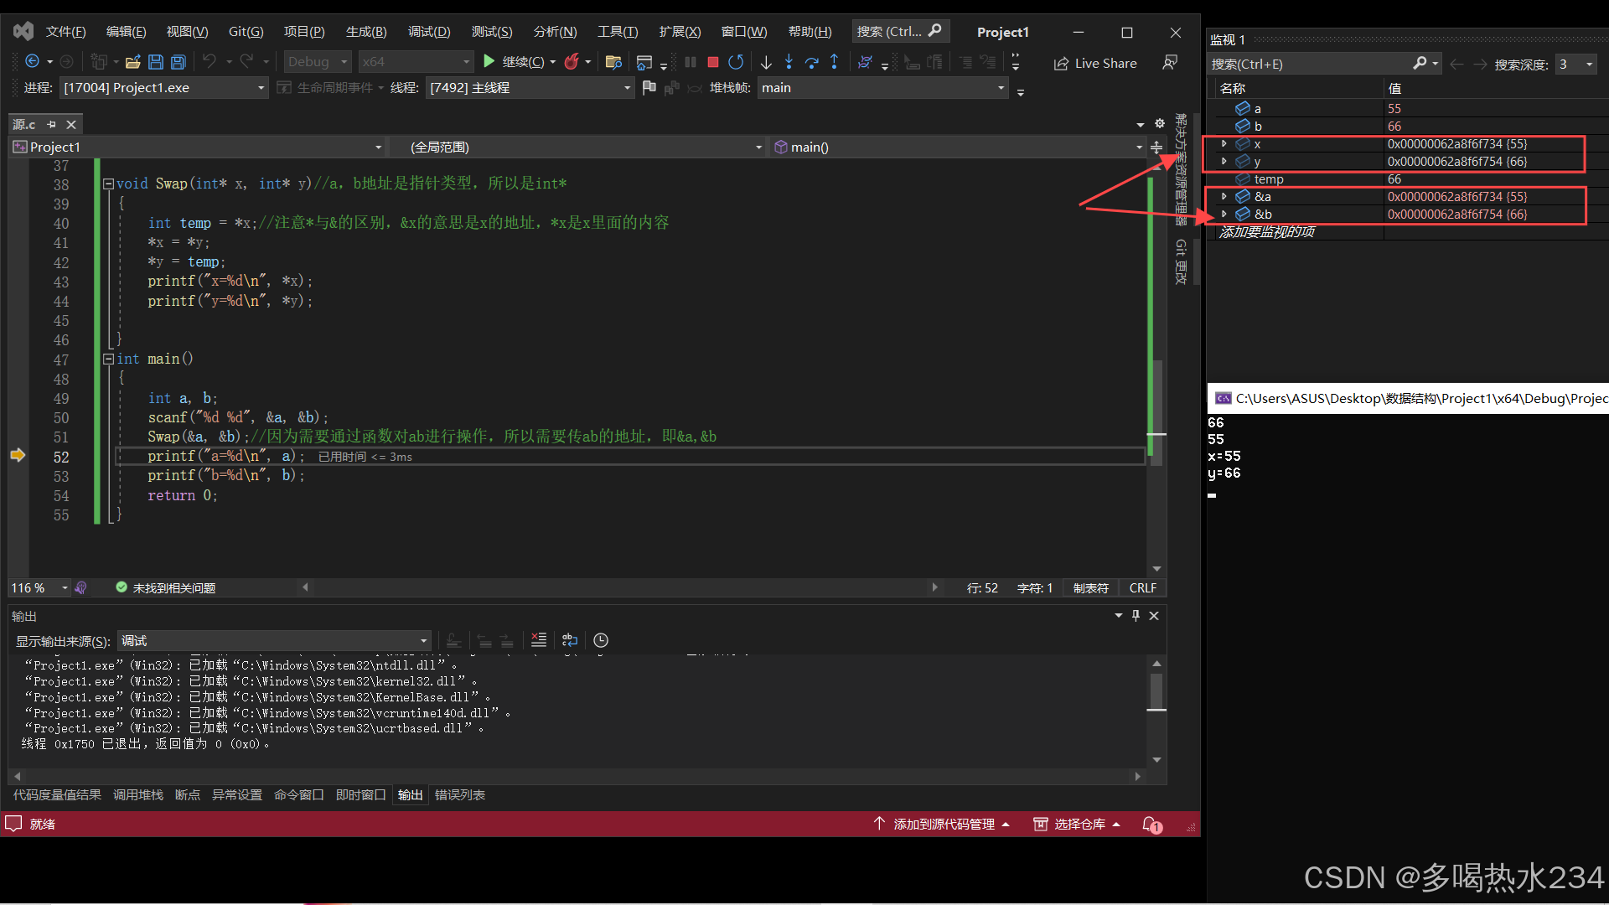The height and width of the screenshot is (905, 1609).
Task: Click Save All icon in toolbar
Action: click(x=178, y=62)
